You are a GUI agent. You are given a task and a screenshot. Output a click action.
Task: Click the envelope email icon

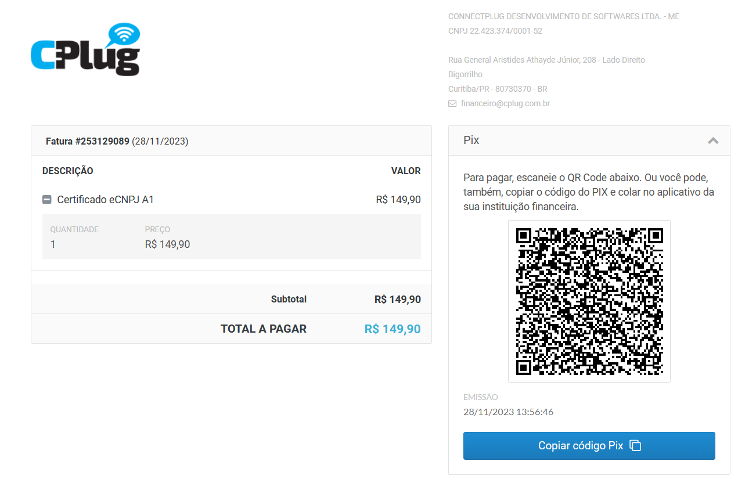pos(452,104)
